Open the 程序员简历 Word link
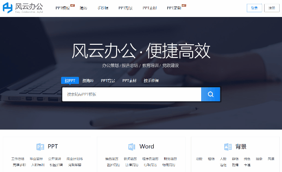 pos(150,159)
